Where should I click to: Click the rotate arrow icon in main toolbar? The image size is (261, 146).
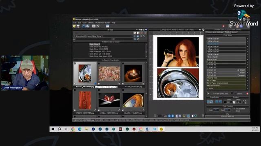click(98, 26)
